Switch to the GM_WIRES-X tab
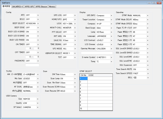Image resolution: width=163 pixels, height=119 pixels. (17, 6)
